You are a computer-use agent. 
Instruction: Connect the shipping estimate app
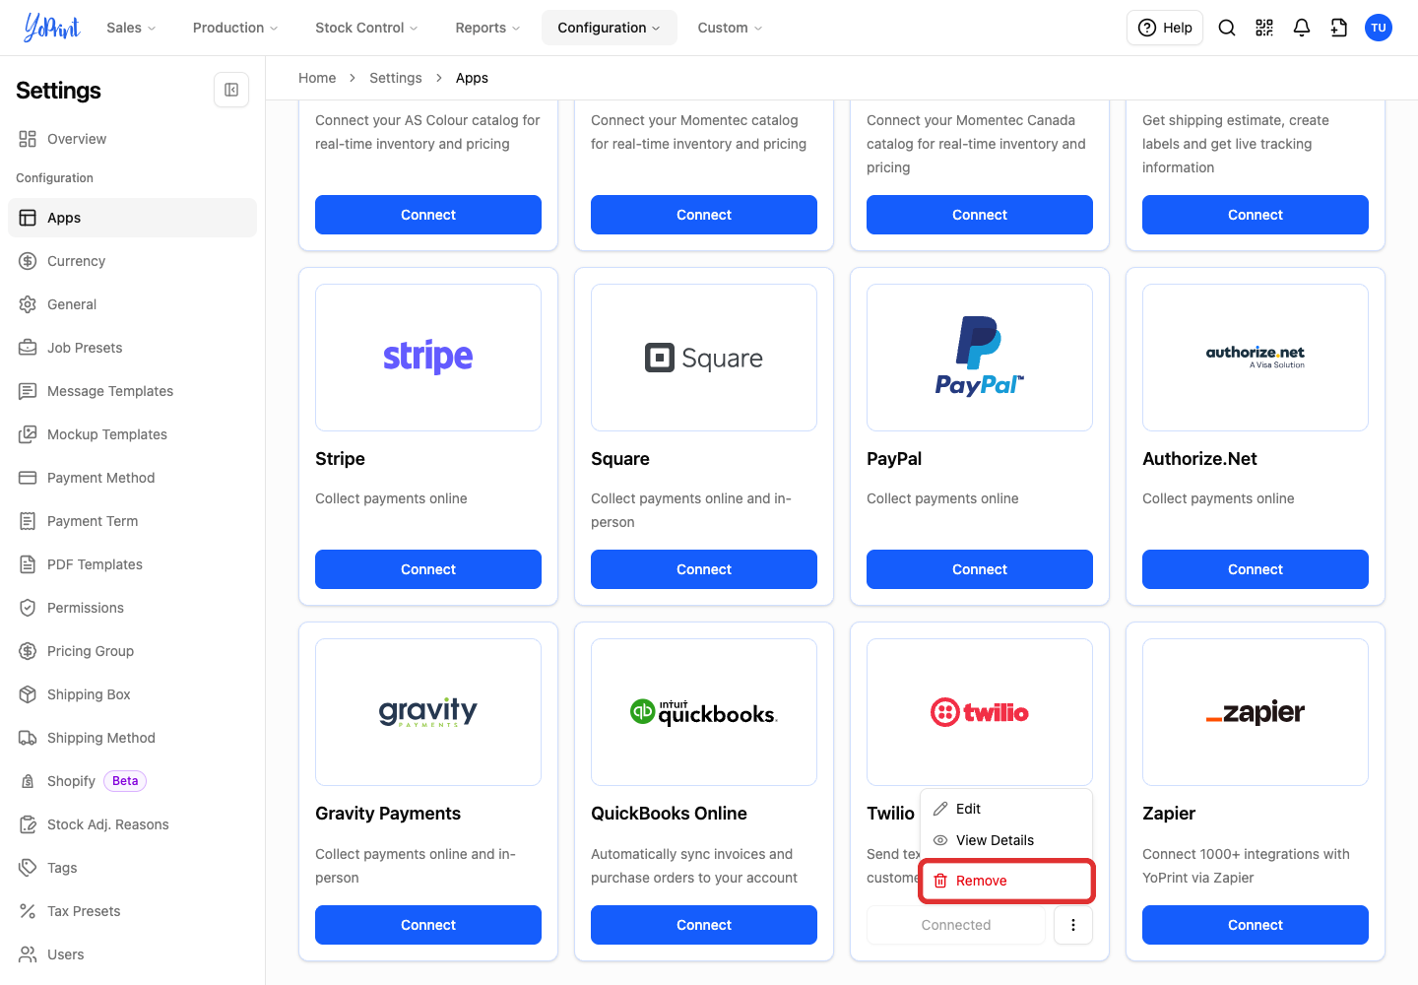[1256, 215]
